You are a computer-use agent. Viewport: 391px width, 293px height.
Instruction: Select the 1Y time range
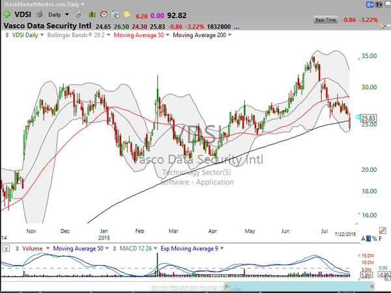(x=163, y=288)
